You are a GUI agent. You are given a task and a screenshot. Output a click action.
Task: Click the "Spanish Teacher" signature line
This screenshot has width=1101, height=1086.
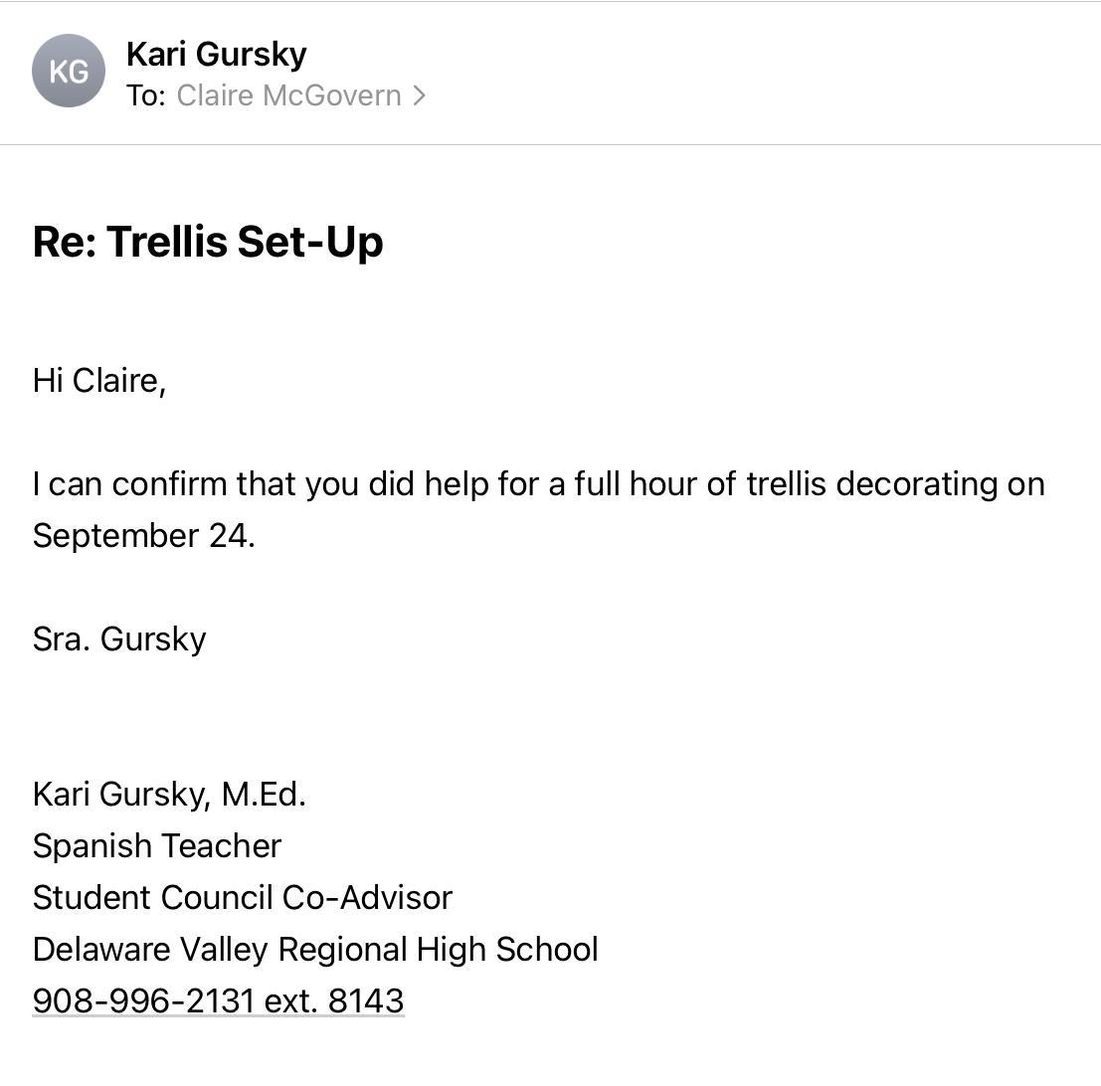click(x=156, y=845)
